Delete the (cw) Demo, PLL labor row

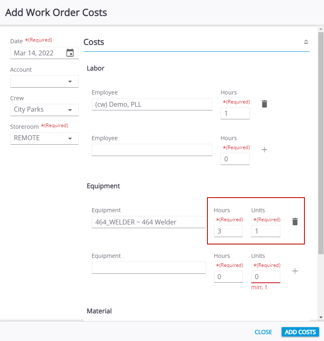click(264, 104)
